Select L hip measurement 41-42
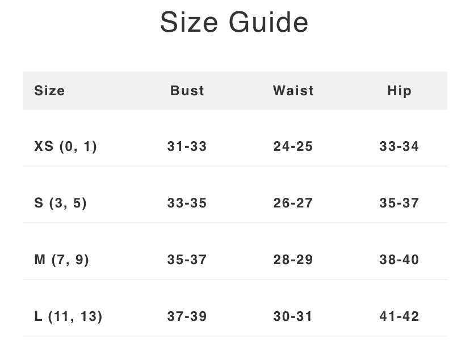This screenshot has height=352, width=470. tap(399, 316)
